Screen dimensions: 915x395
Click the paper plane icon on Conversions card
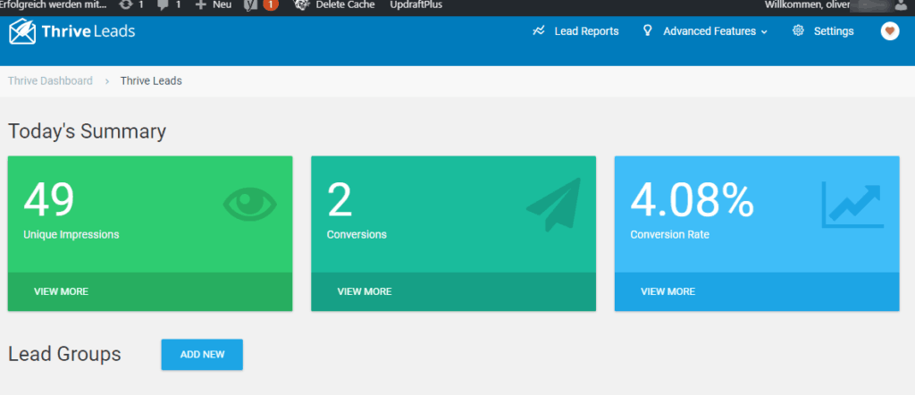point(554,205)
